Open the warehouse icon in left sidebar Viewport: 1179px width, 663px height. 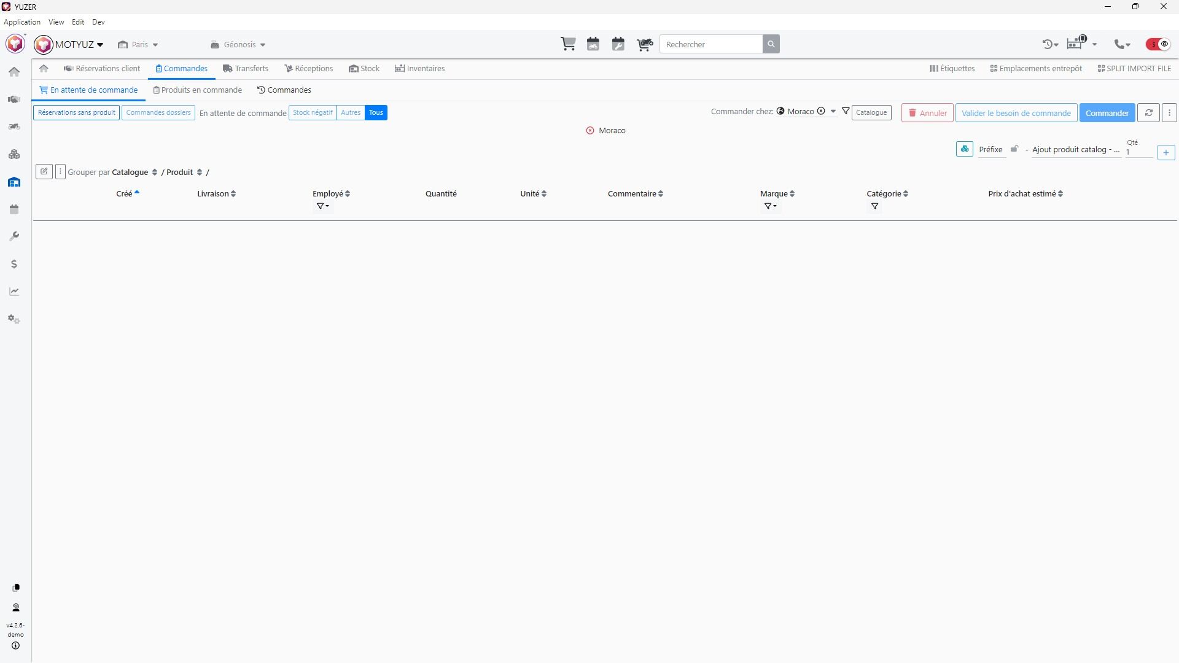[14, 182]
